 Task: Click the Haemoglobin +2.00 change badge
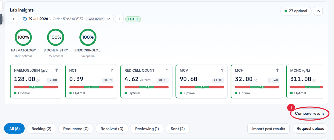52,80
